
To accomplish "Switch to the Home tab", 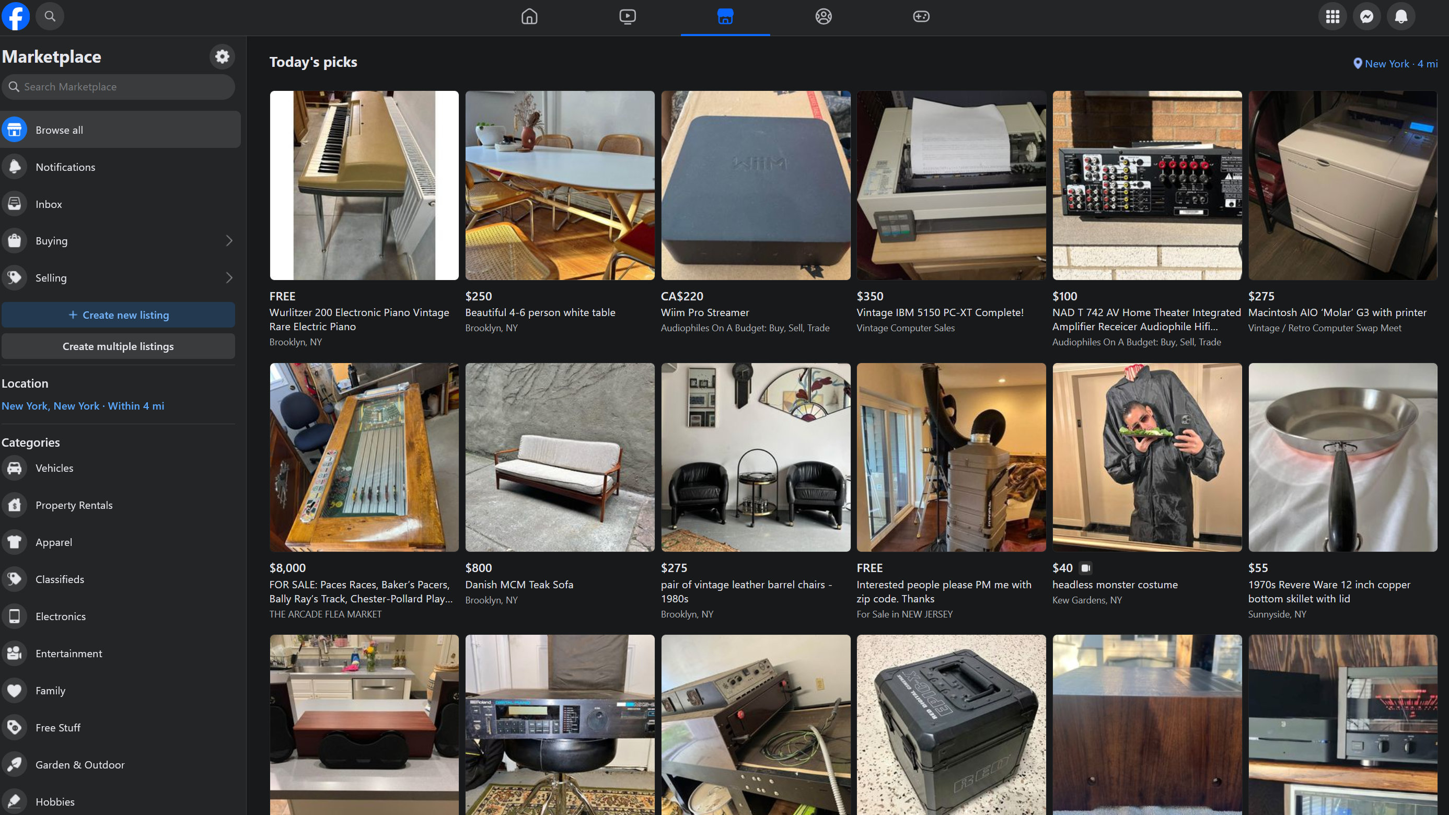I will (529, 16).
